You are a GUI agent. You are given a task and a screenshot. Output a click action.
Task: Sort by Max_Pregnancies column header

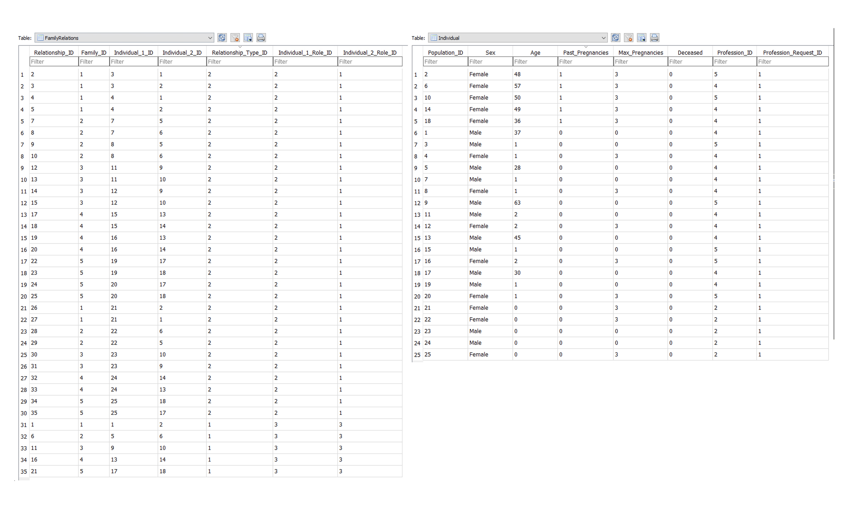coord(641,53)
